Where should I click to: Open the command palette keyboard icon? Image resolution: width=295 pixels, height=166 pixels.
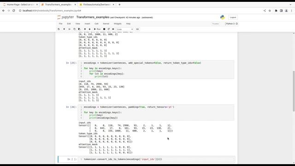[x=137, y=29]
